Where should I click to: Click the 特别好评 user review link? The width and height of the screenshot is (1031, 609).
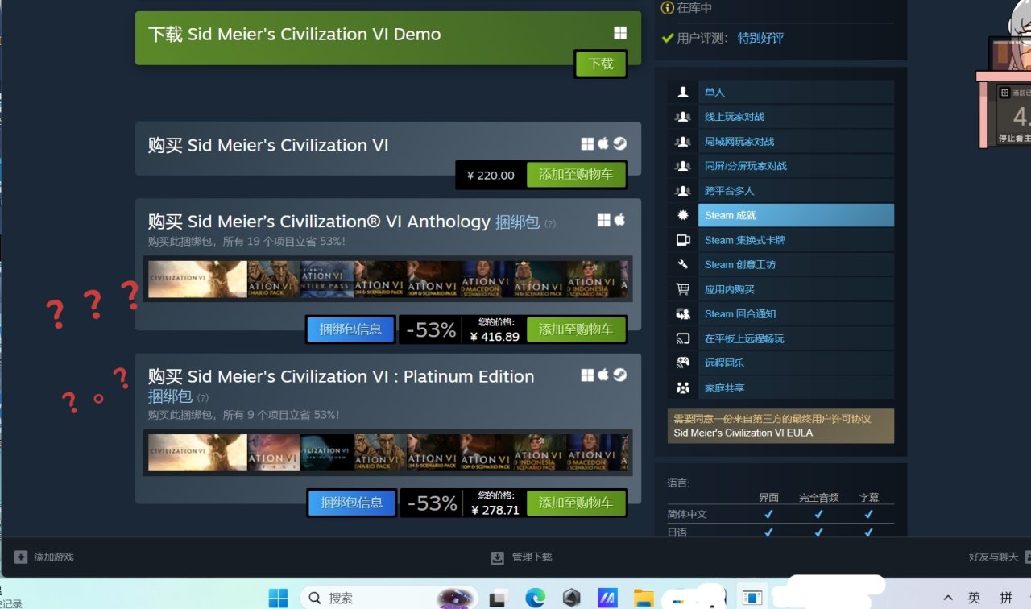(x=760, y=38)
